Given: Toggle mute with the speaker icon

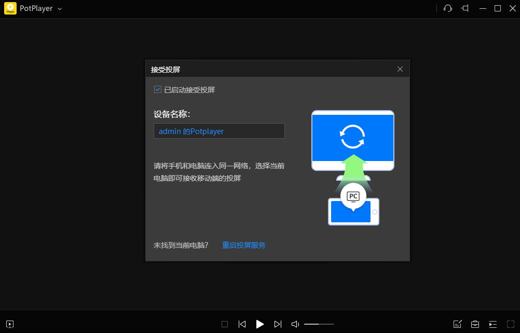Looking at the screenshot, I should click(x=295, y=324).
